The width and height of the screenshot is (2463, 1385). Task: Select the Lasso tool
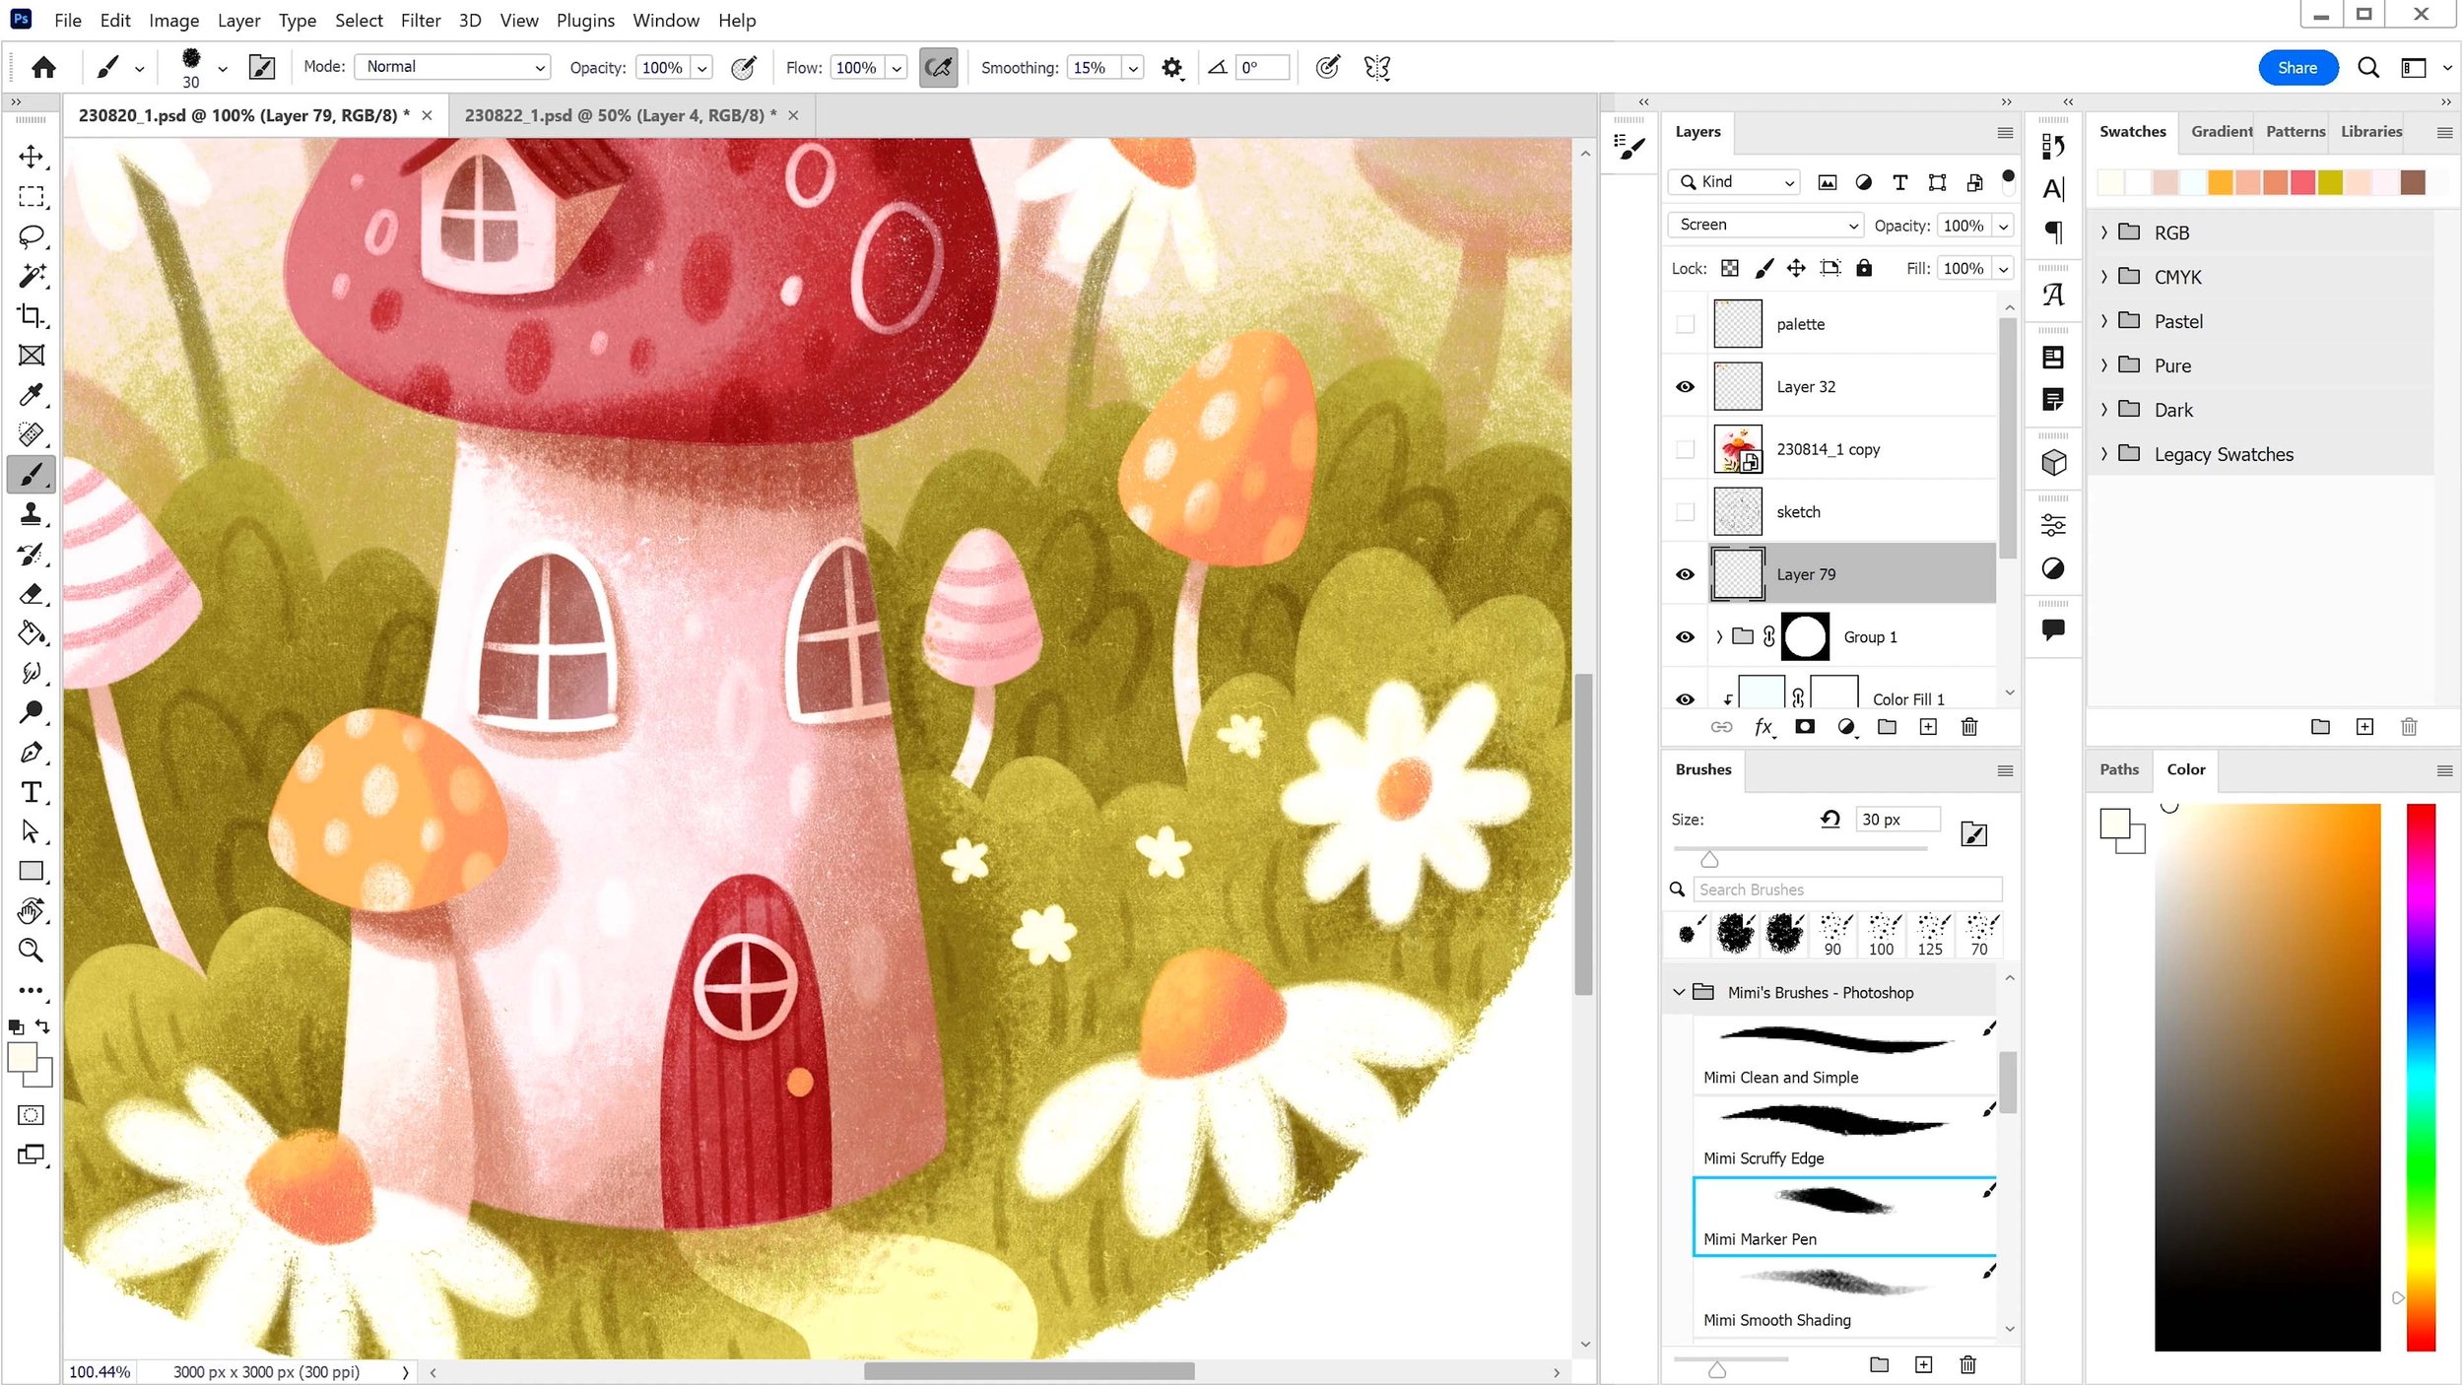(32, 236)
